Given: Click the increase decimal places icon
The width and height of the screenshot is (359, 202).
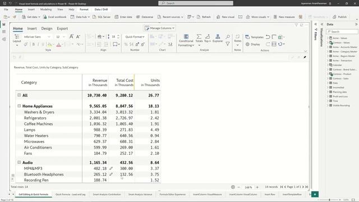Looking at the screenshot, I should (137, 44).
